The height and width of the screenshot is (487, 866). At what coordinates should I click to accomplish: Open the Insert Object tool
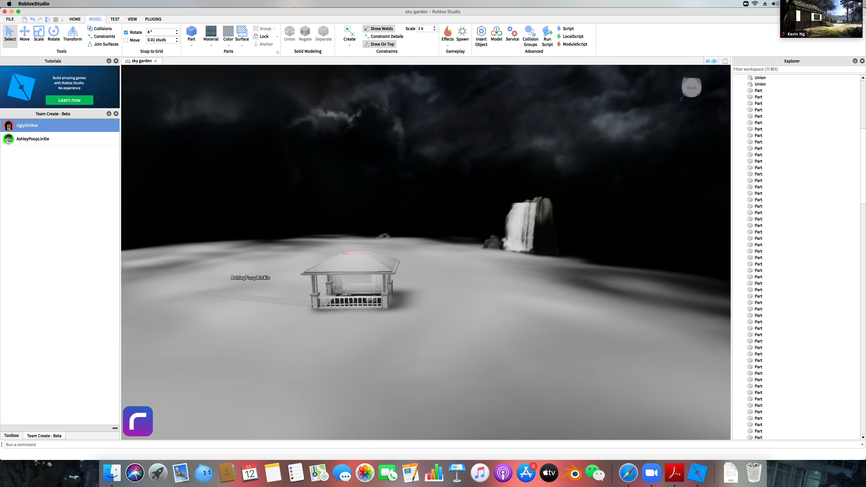pos(481,32)
